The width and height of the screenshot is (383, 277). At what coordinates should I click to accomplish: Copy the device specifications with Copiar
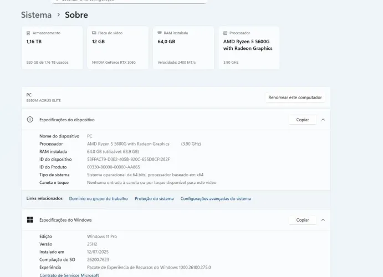click(x=302, y=120)
